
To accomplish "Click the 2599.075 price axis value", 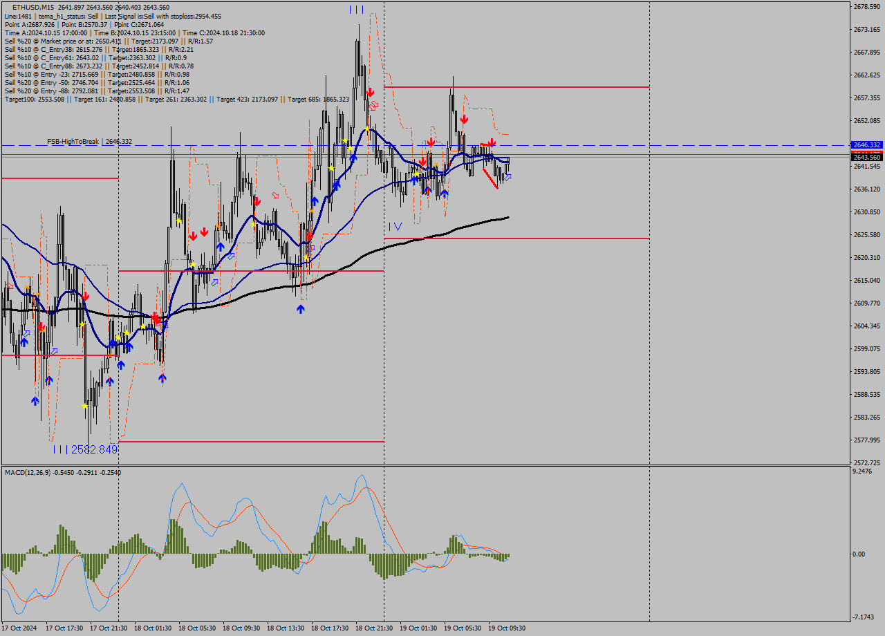I will [x=866, y=349].
